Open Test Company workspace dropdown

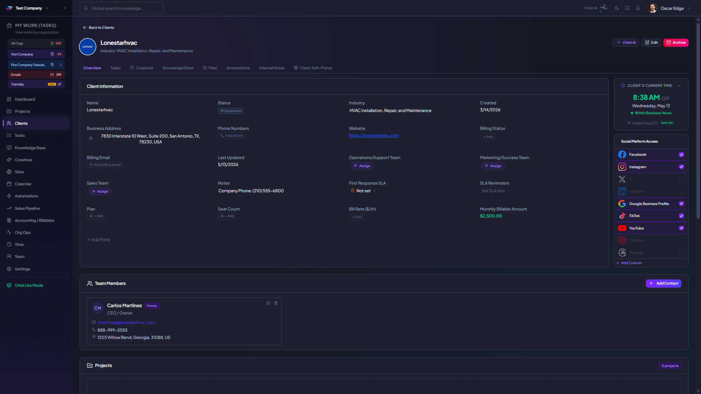[x=28, y=8]
